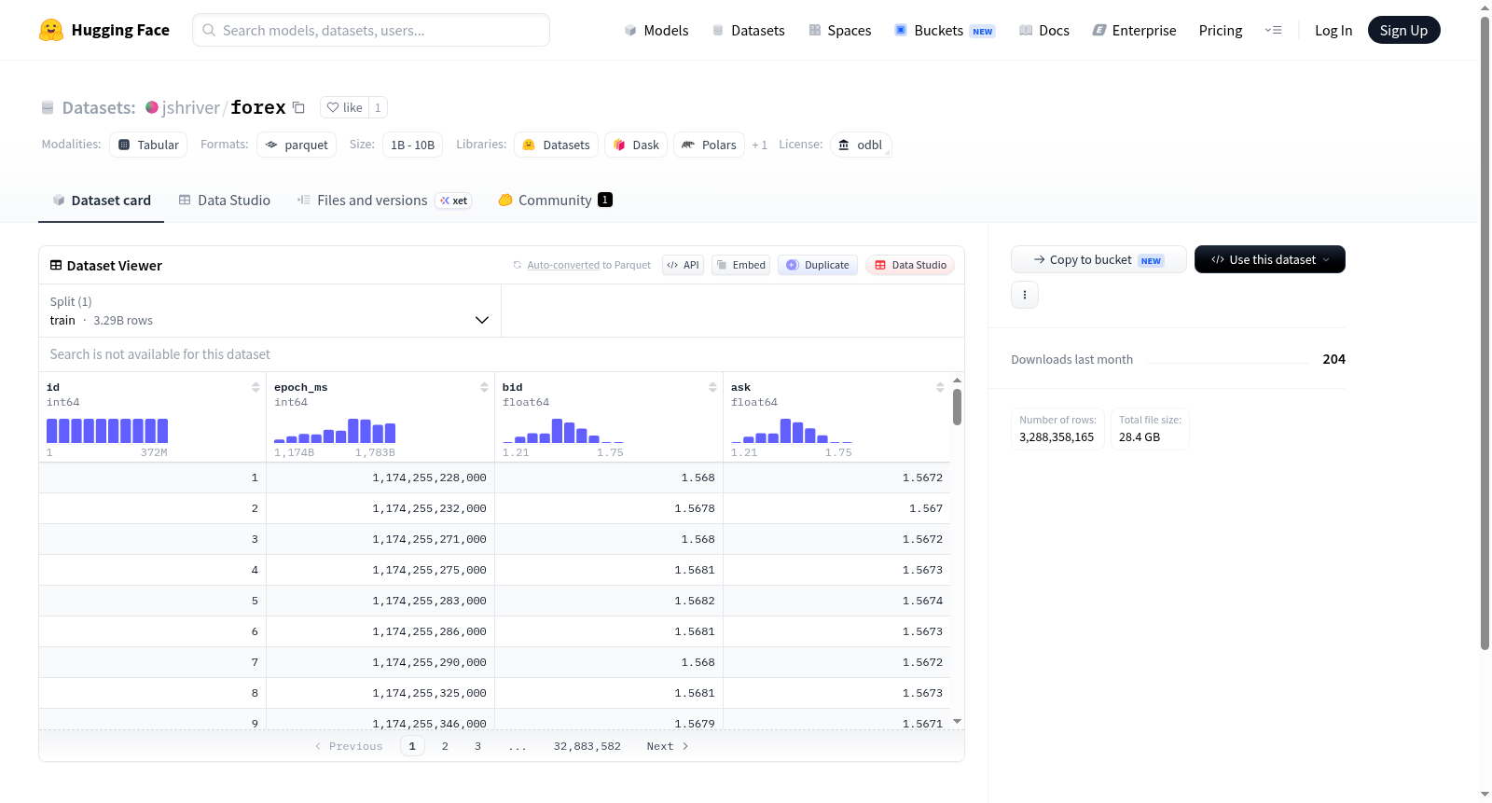Select the 1B - 10B size tag
1492x803 pixels.
point(412,145)
